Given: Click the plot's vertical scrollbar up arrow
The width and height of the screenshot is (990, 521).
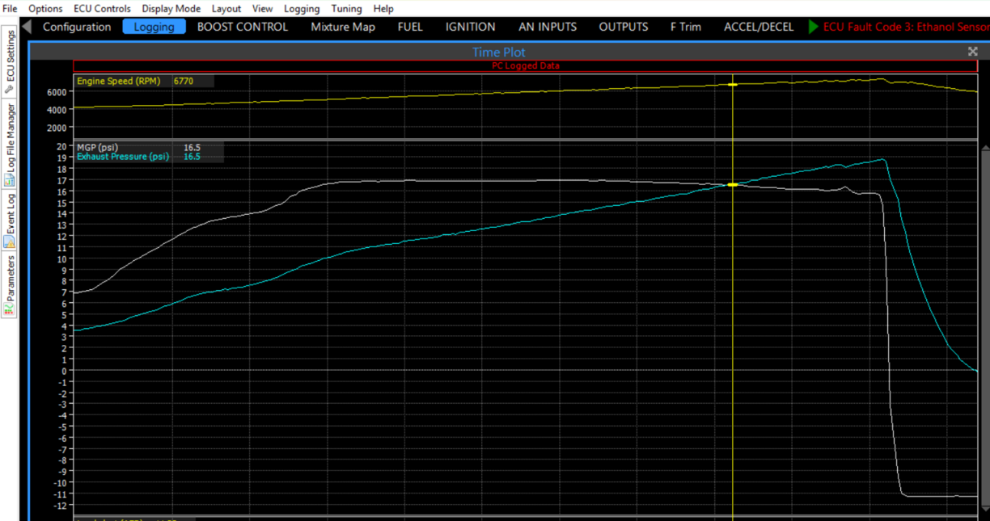Looking at the screenshot, I should (984, 148).
